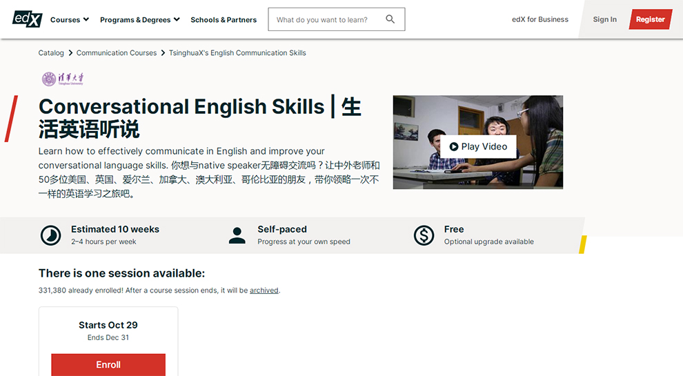Go to Catalog breadcrumb
This screenshot has height=376, width=683.
(51, 52)
